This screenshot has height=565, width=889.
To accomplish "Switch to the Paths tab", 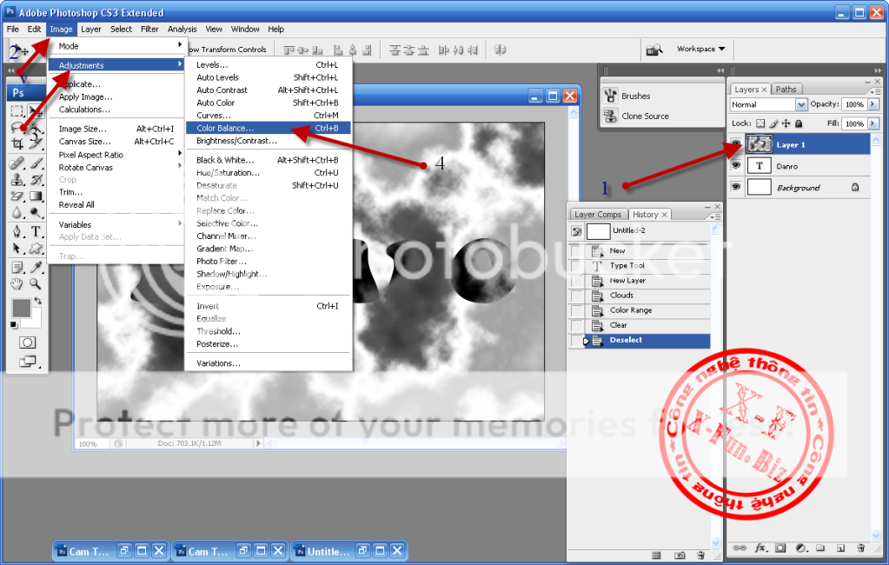I will pos(786,89).
